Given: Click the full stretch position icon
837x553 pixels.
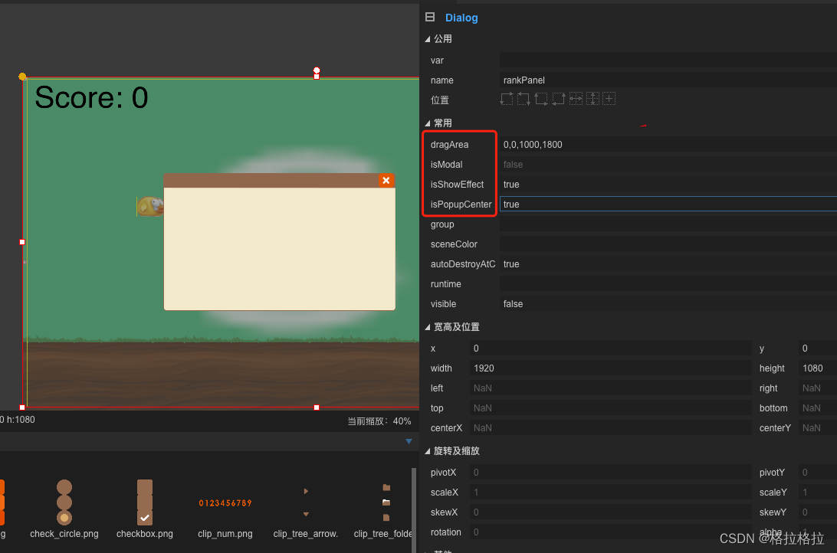Looking at the screenshot, I should [x=609, y=98].
